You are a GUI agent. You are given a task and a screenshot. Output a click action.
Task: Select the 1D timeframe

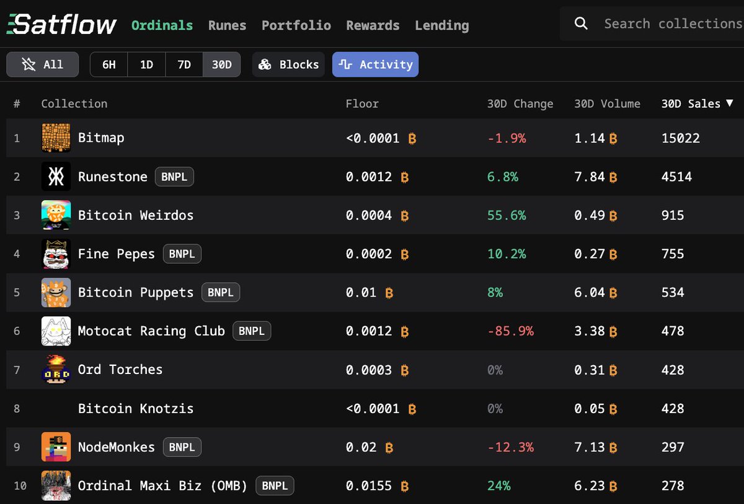(146, 64)
